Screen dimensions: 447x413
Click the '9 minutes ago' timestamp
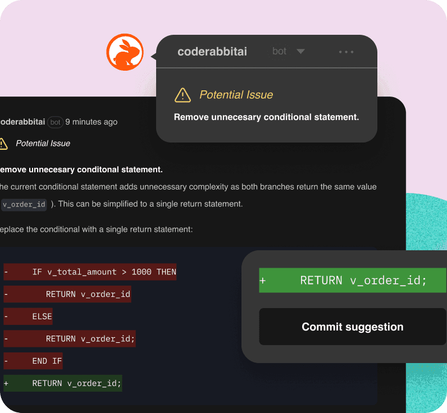click(91, 122)
